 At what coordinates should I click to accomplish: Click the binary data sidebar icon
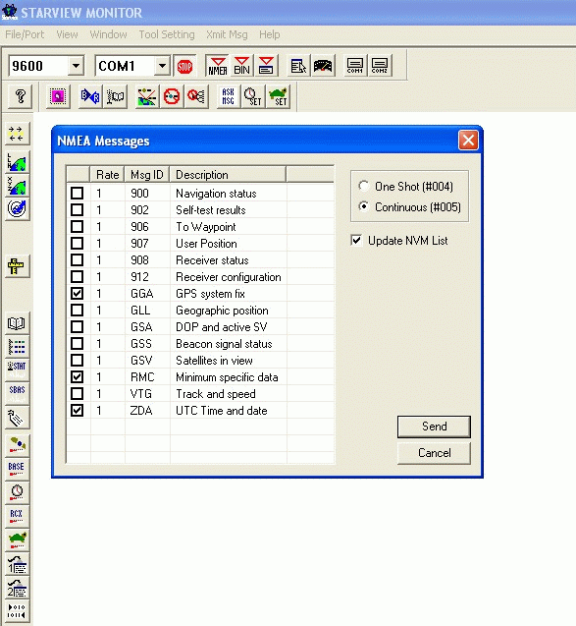[17, 611]
